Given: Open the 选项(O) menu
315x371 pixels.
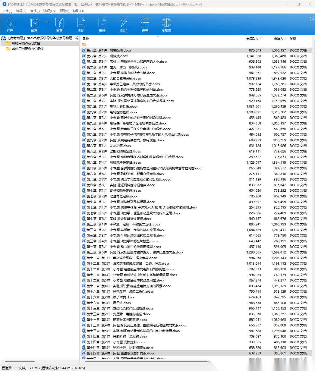Looking at the screenshot, I should click(x=49, y=11).
